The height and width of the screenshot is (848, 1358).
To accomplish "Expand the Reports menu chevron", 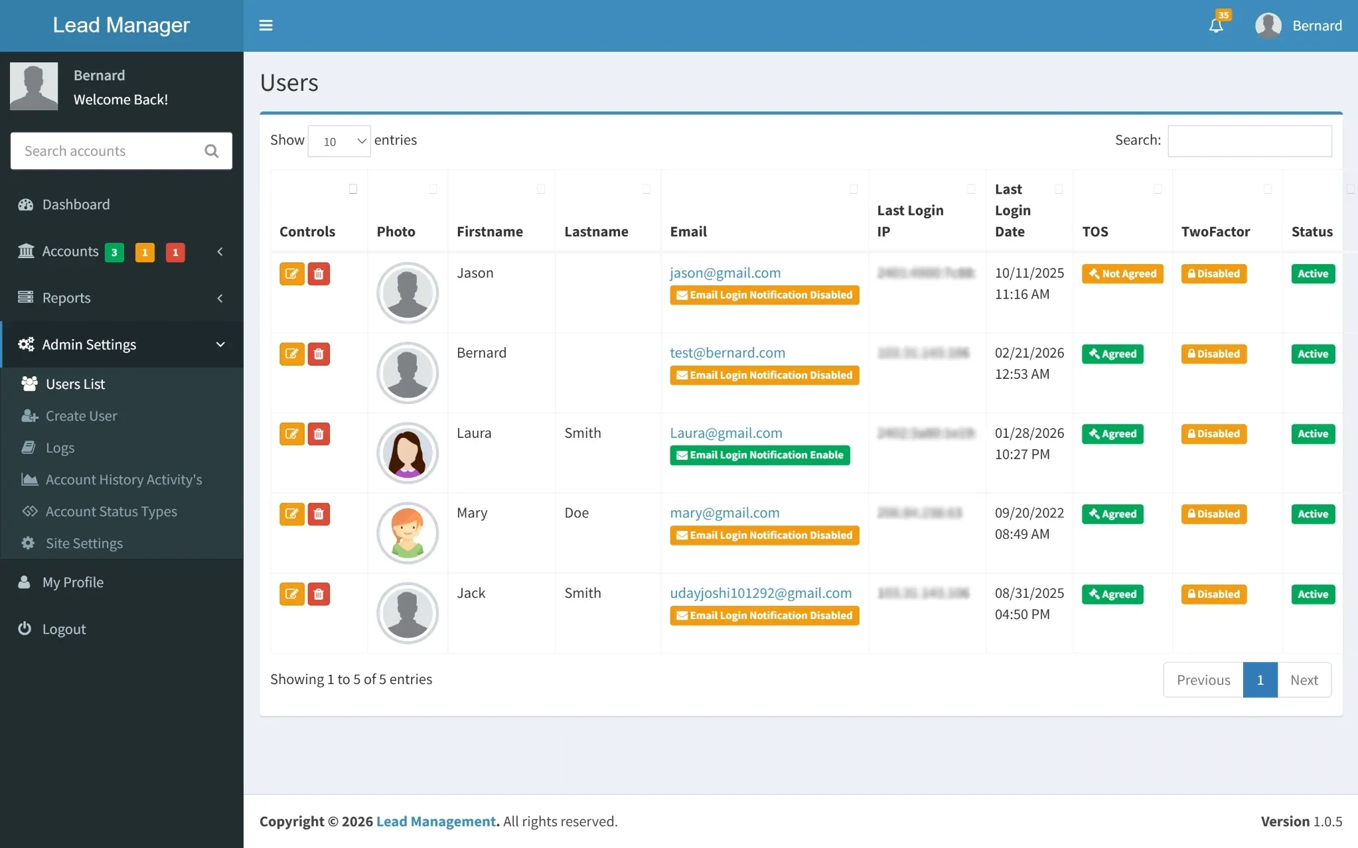I will pyautogui.click(x=220, y=298).
